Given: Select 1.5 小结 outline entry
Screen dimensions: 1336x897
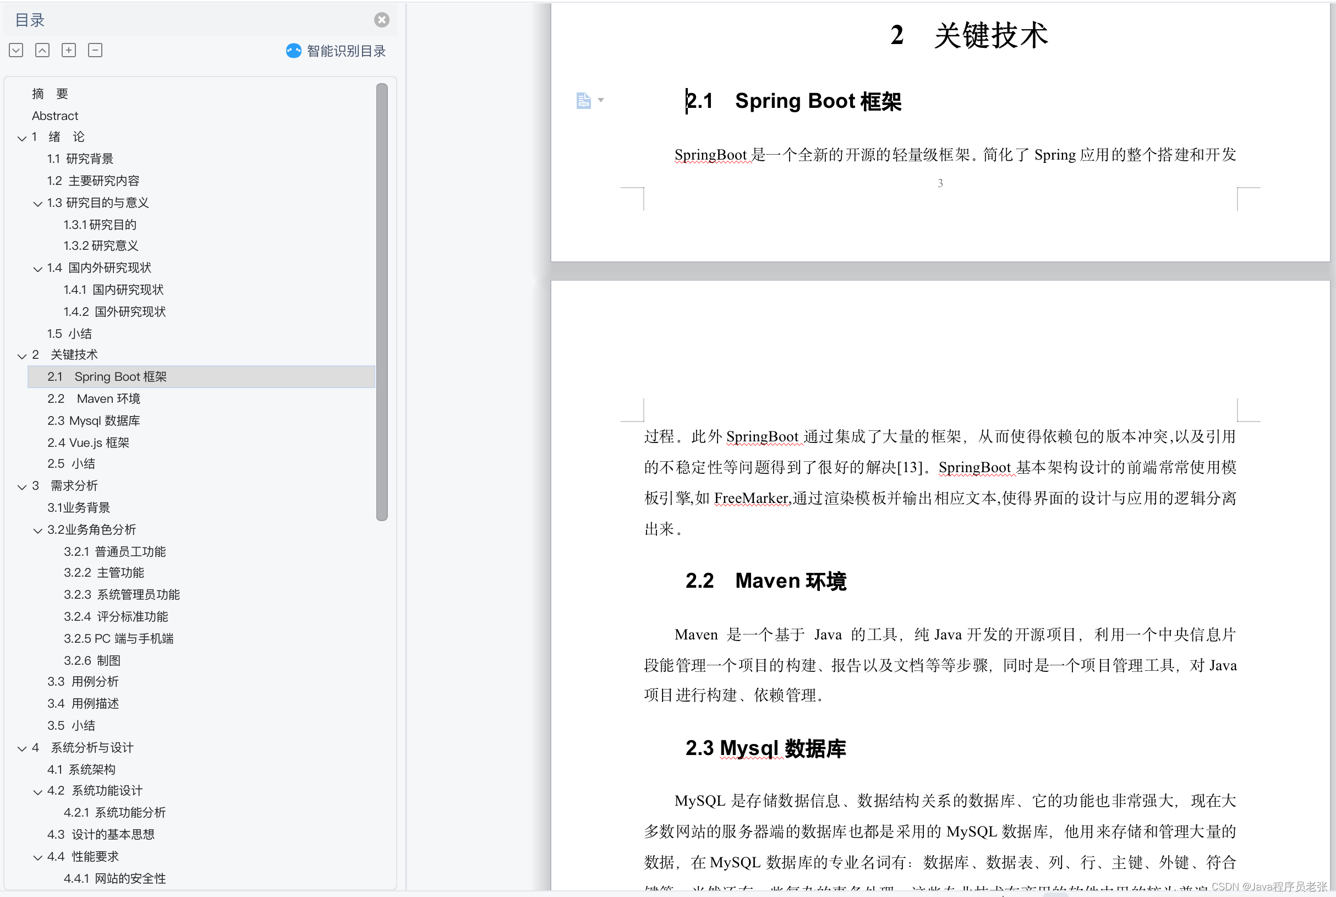Looking at the screenshot, I should point(69,333).
